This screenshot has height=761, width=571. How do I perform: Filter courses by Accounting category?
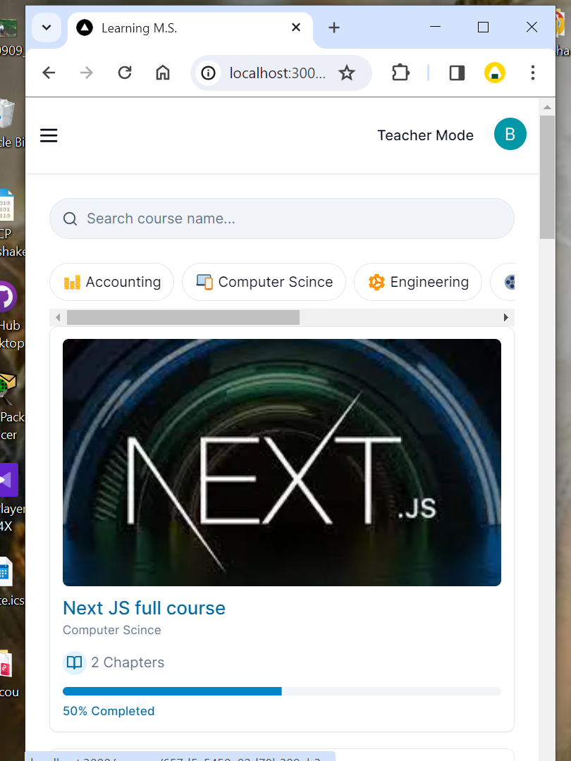(x=111, y=282)
